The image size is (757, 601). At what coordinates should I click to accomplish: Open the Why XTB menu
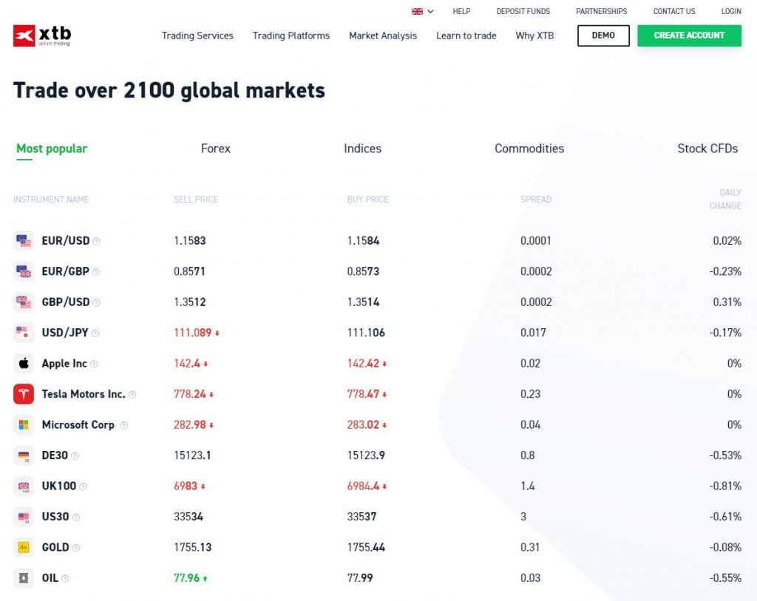[534, 35]
